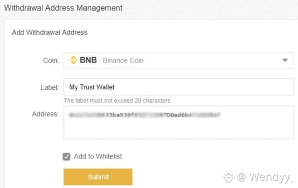298x188 pixels.
Task: Click the 'Add Withdrawal Address' section title
Action: click(49, 32)
